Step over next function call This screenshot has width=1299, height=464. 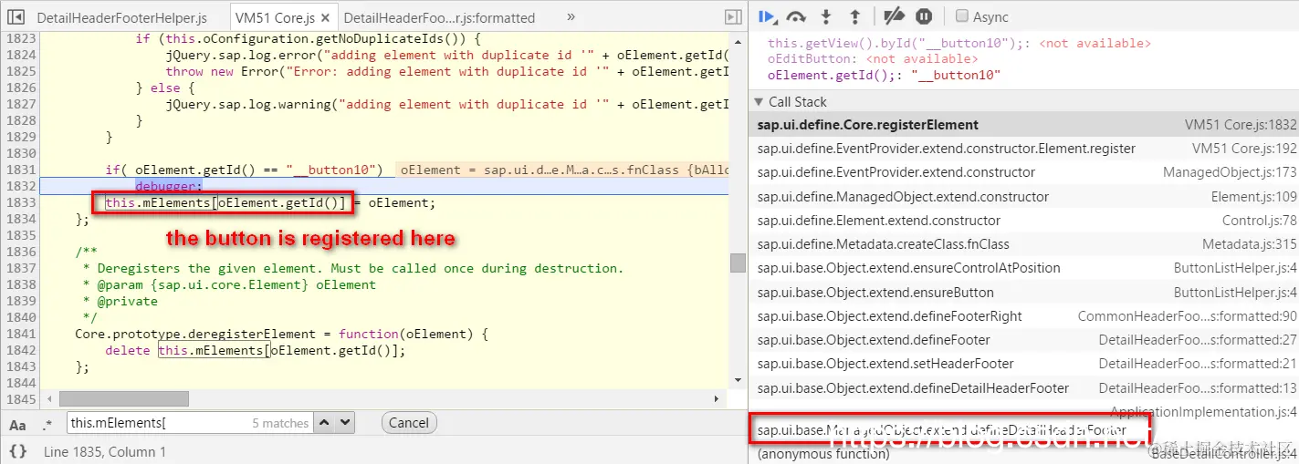[796, 16]
